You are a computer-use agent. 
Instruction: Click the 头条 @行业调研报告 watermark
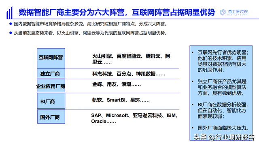(x=224, y=137)
